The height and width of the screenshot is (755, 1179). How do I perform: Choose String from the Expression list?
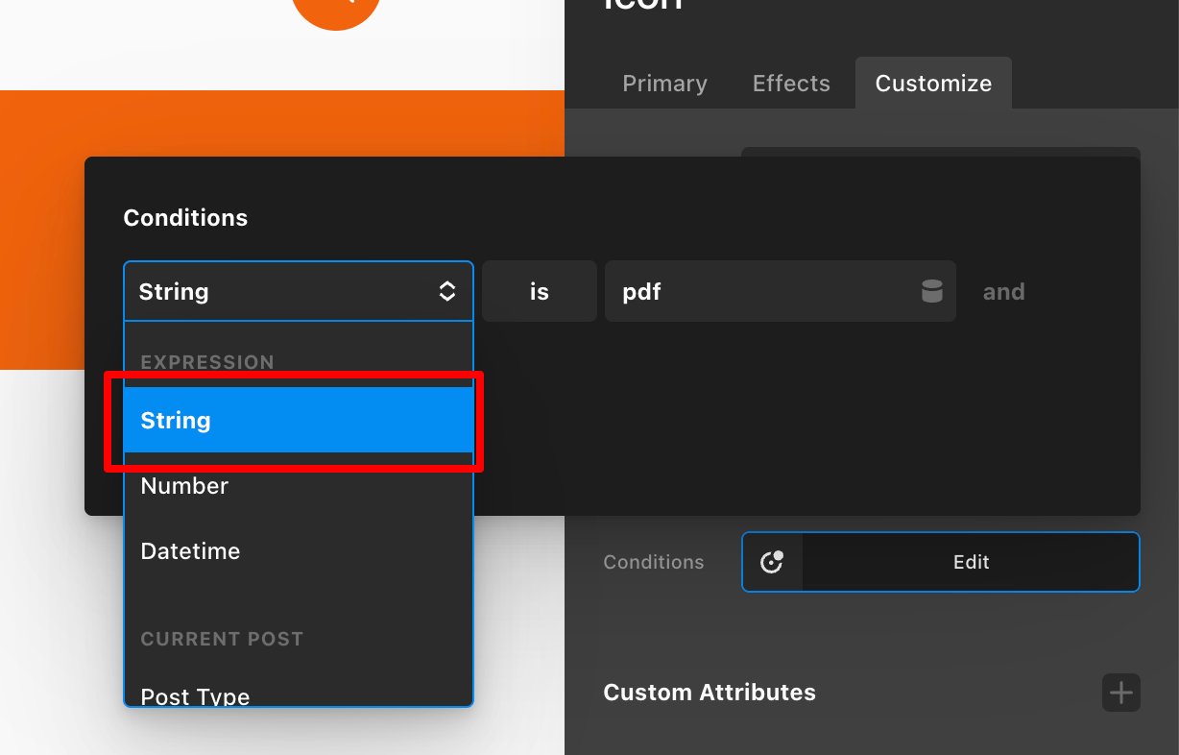click(298, 421)
